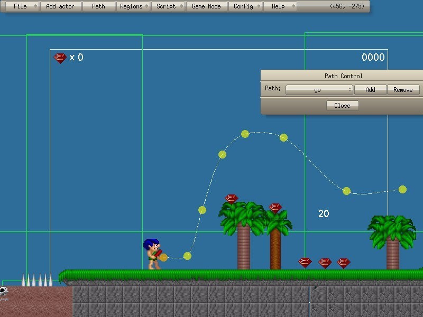Screen dimensions: 423x317
Task: Click the gem near the short palm trunk
Action: [x=275, y=206]
